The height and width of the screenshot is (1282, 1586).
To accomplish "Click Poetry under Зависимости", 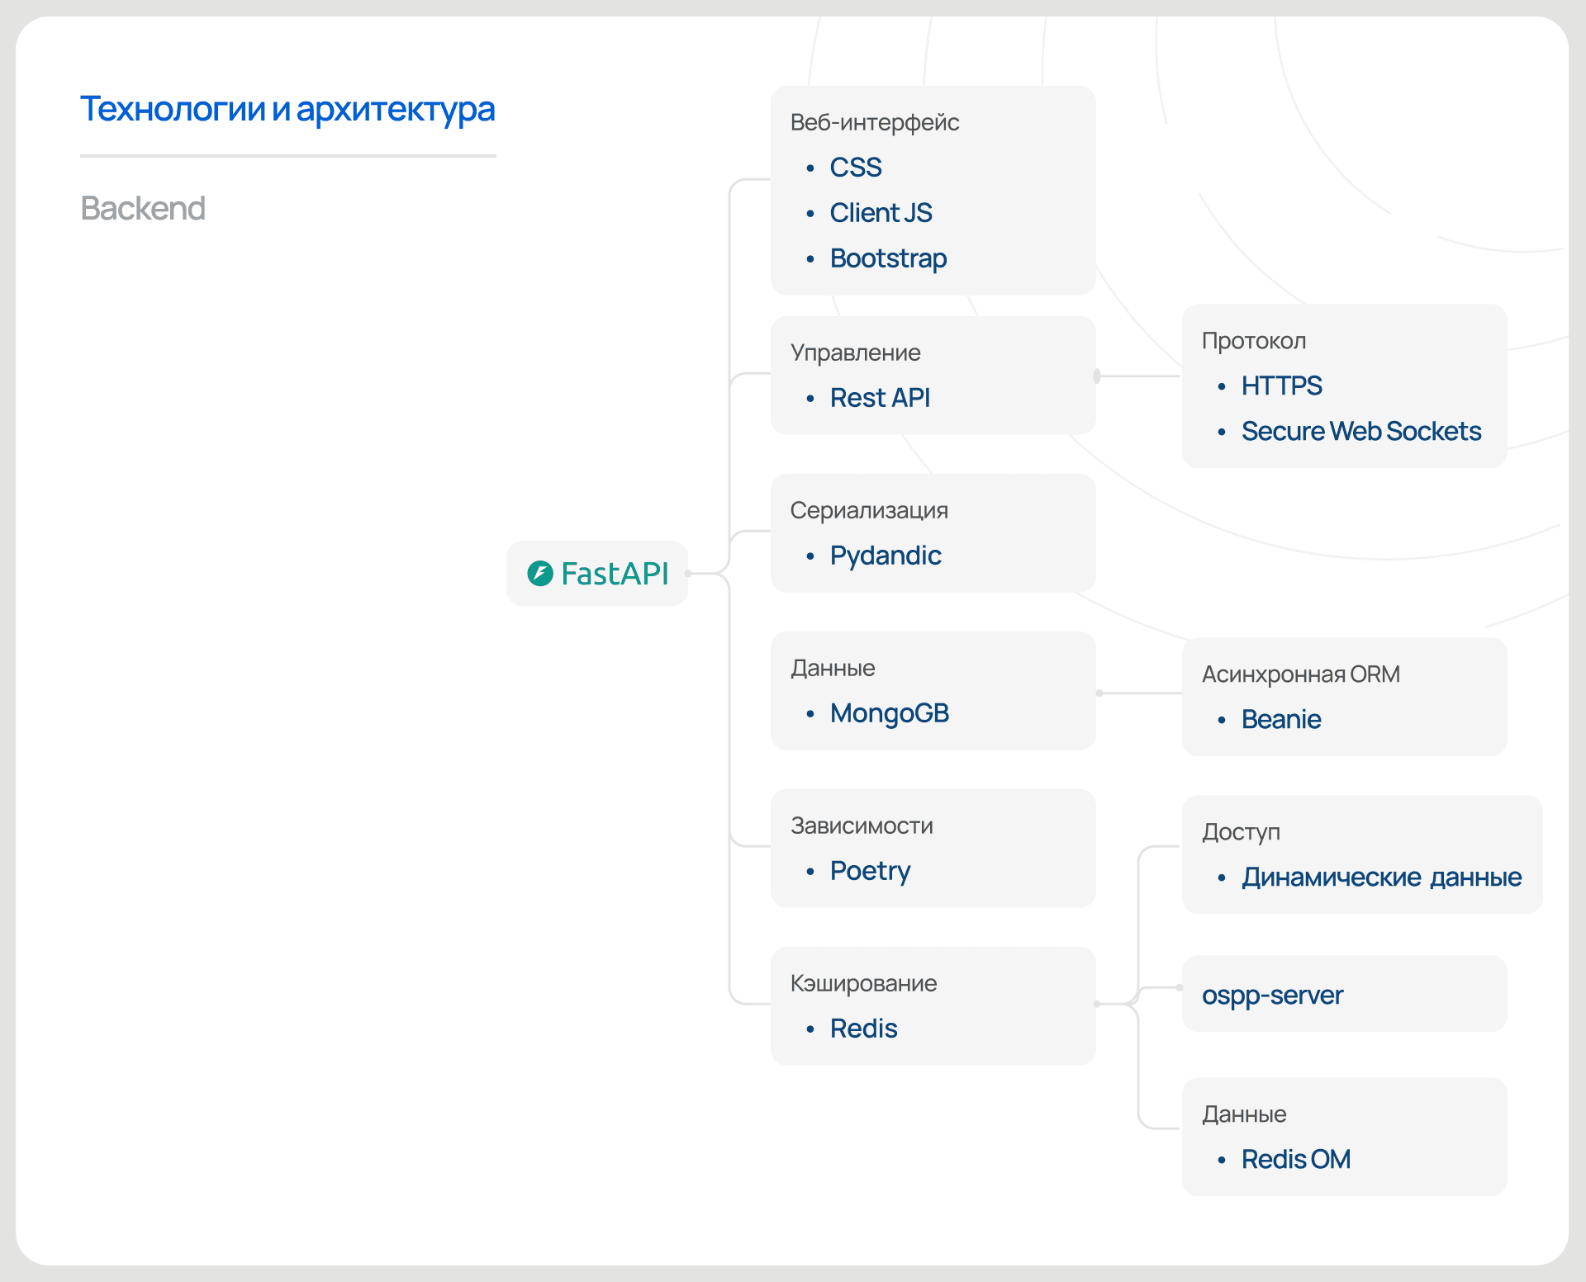I will (x=870, y=871).
